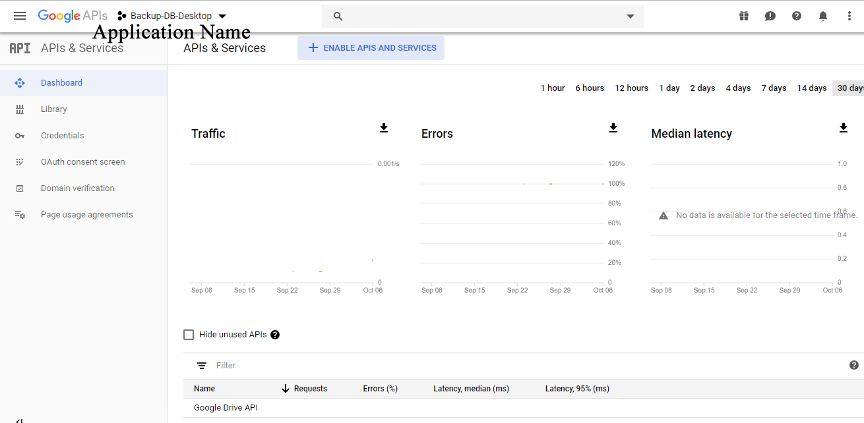This screenshot has height=423, width=864.
Task: Set time range to 12 hours
Action: [x=632, y=88]
